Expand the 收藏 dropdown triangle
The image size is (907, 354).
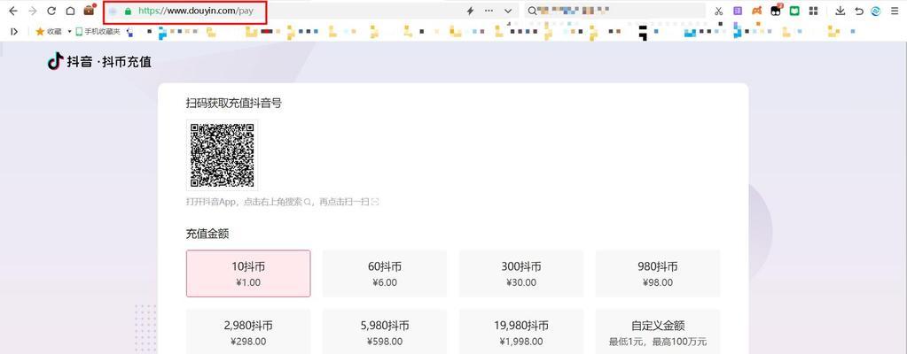[x=69, y=31]
